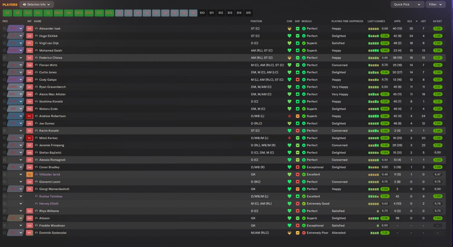Sort by the Playing Time Happiness header
453x247 pixels.
(347, 21)
